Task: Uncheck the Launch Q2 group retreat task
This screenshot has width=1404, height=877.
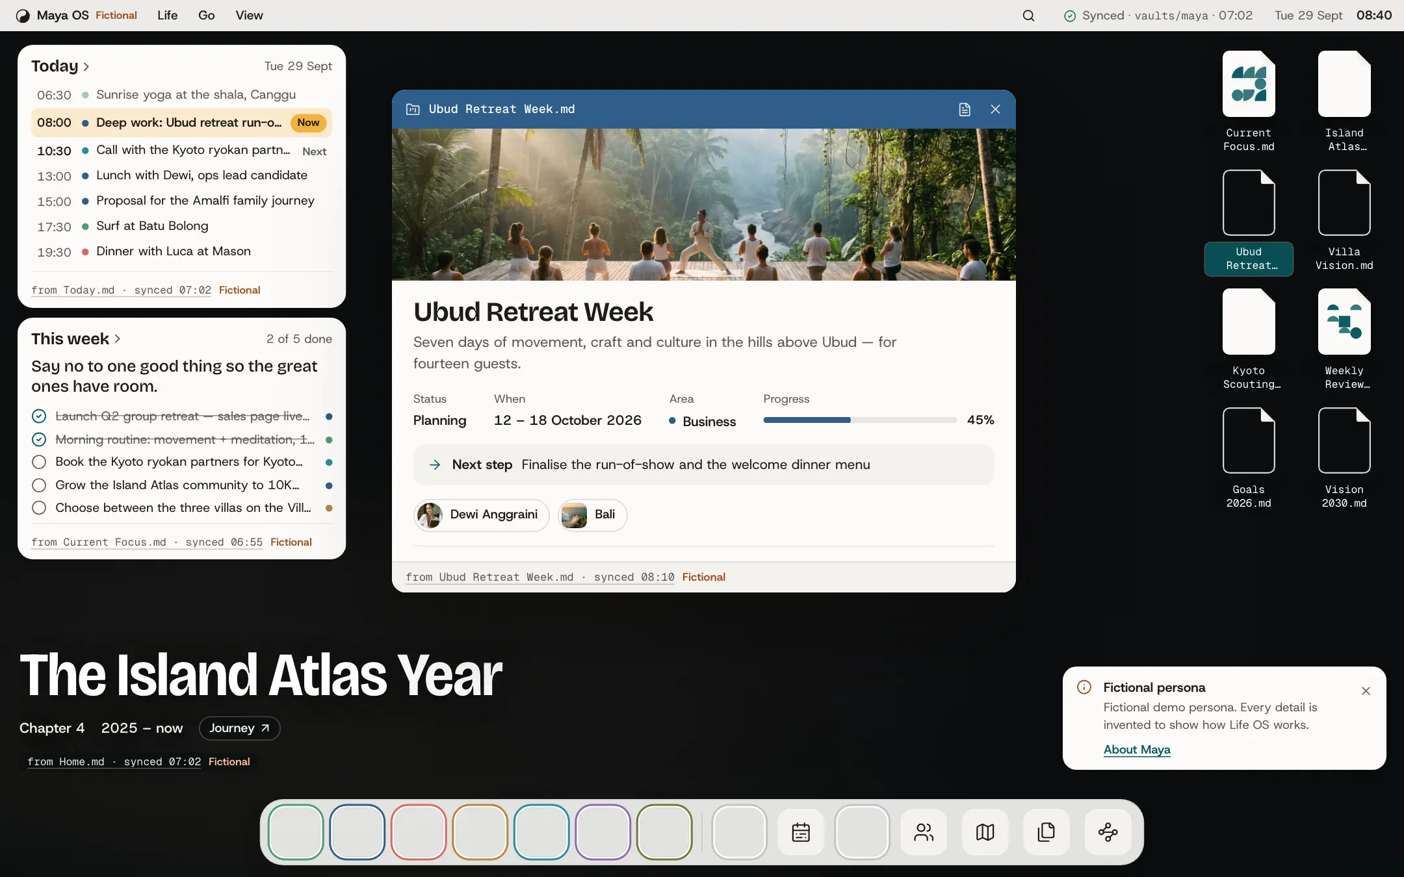Action: click(x=39, y=416)
